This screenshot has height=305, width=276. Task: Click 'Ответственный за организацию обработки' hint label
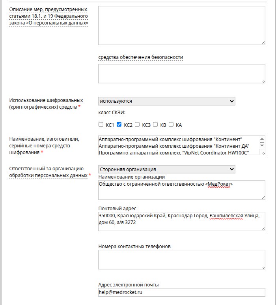(48, 172)
